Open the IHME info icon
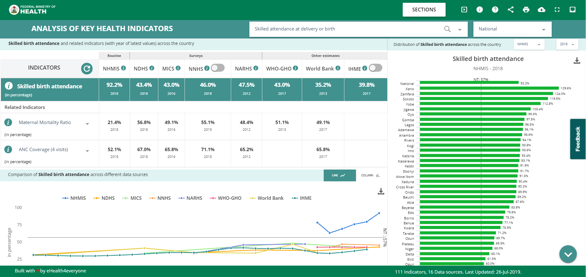The image size is (586, 277). pyautogui.click(x=365, y=68)
